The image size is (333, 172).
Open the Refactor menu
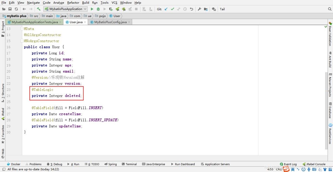(73, 2)
